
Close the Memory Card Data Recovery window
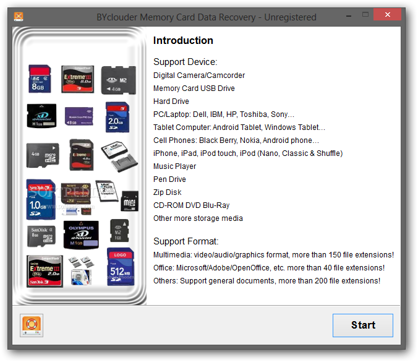(x=387, y=14)
